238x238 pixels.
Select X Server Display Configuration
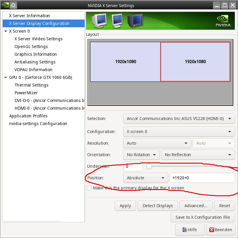point(43,23)
